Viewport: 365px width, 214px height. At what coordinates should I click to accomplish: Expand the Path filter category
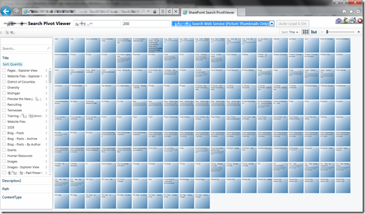point(6,189)
